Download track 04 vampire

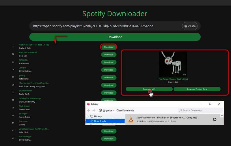pyautogui.click(x=109, y=70)
